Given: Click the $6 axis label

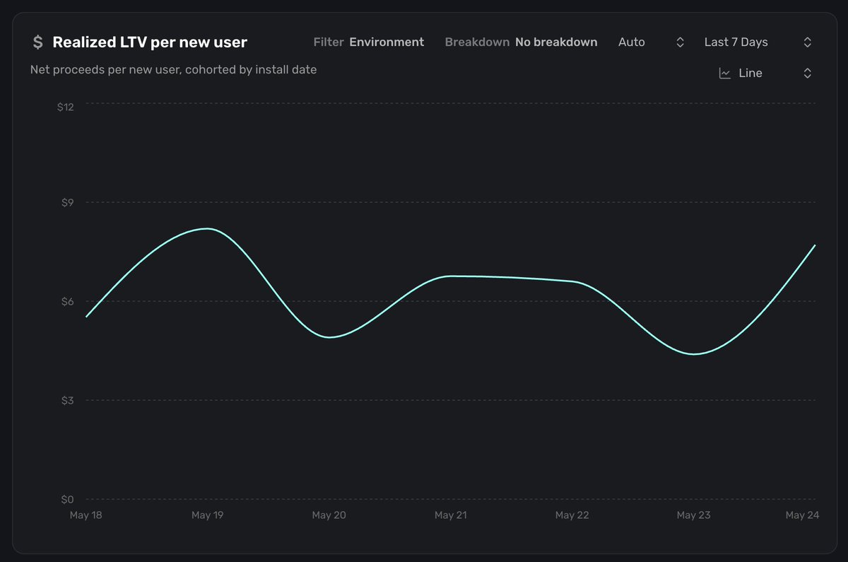Looking at the screenshot, I should [x=68, y=302].
